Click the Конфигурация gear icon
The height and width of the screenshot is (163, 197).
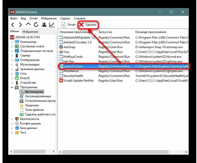pyautogui.click(x=17, y=123)
